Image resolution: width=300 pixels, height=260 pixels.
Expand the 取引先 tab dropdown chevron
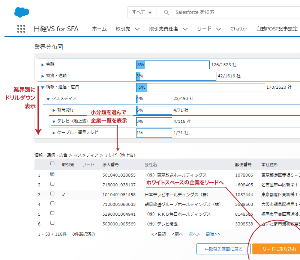(x=137, y=29)
